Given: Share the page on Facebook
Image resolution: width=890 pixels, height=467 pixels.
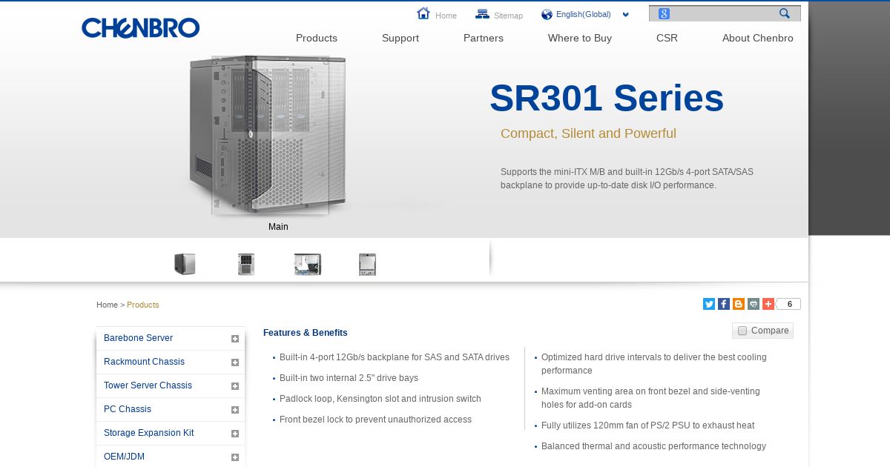Looking at the screenshot, I should coord(724,304).
